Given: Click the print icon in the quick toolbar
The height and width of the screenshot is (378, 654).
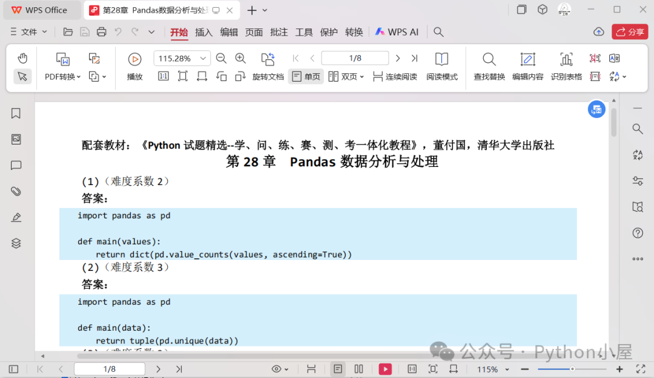Looking at the screenshot, I should click(101, 31).
